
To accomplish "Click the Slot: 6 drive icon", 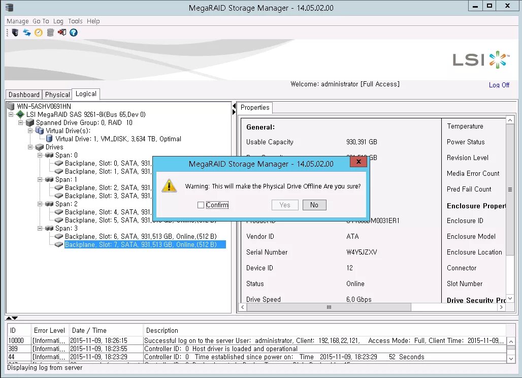I will (59, 236).
